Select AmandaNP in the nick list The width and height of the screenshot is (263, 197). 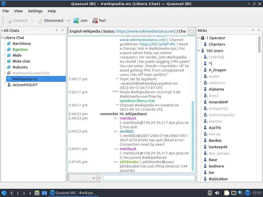pyautogui.click(x=218, y=102)
